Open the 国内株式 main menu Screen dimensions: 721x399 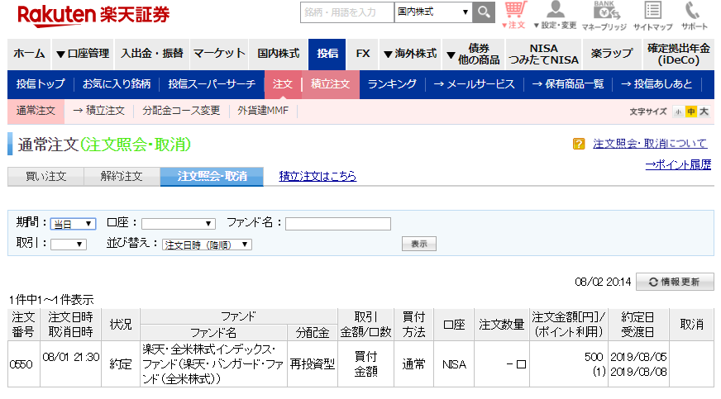click(278, 54)
